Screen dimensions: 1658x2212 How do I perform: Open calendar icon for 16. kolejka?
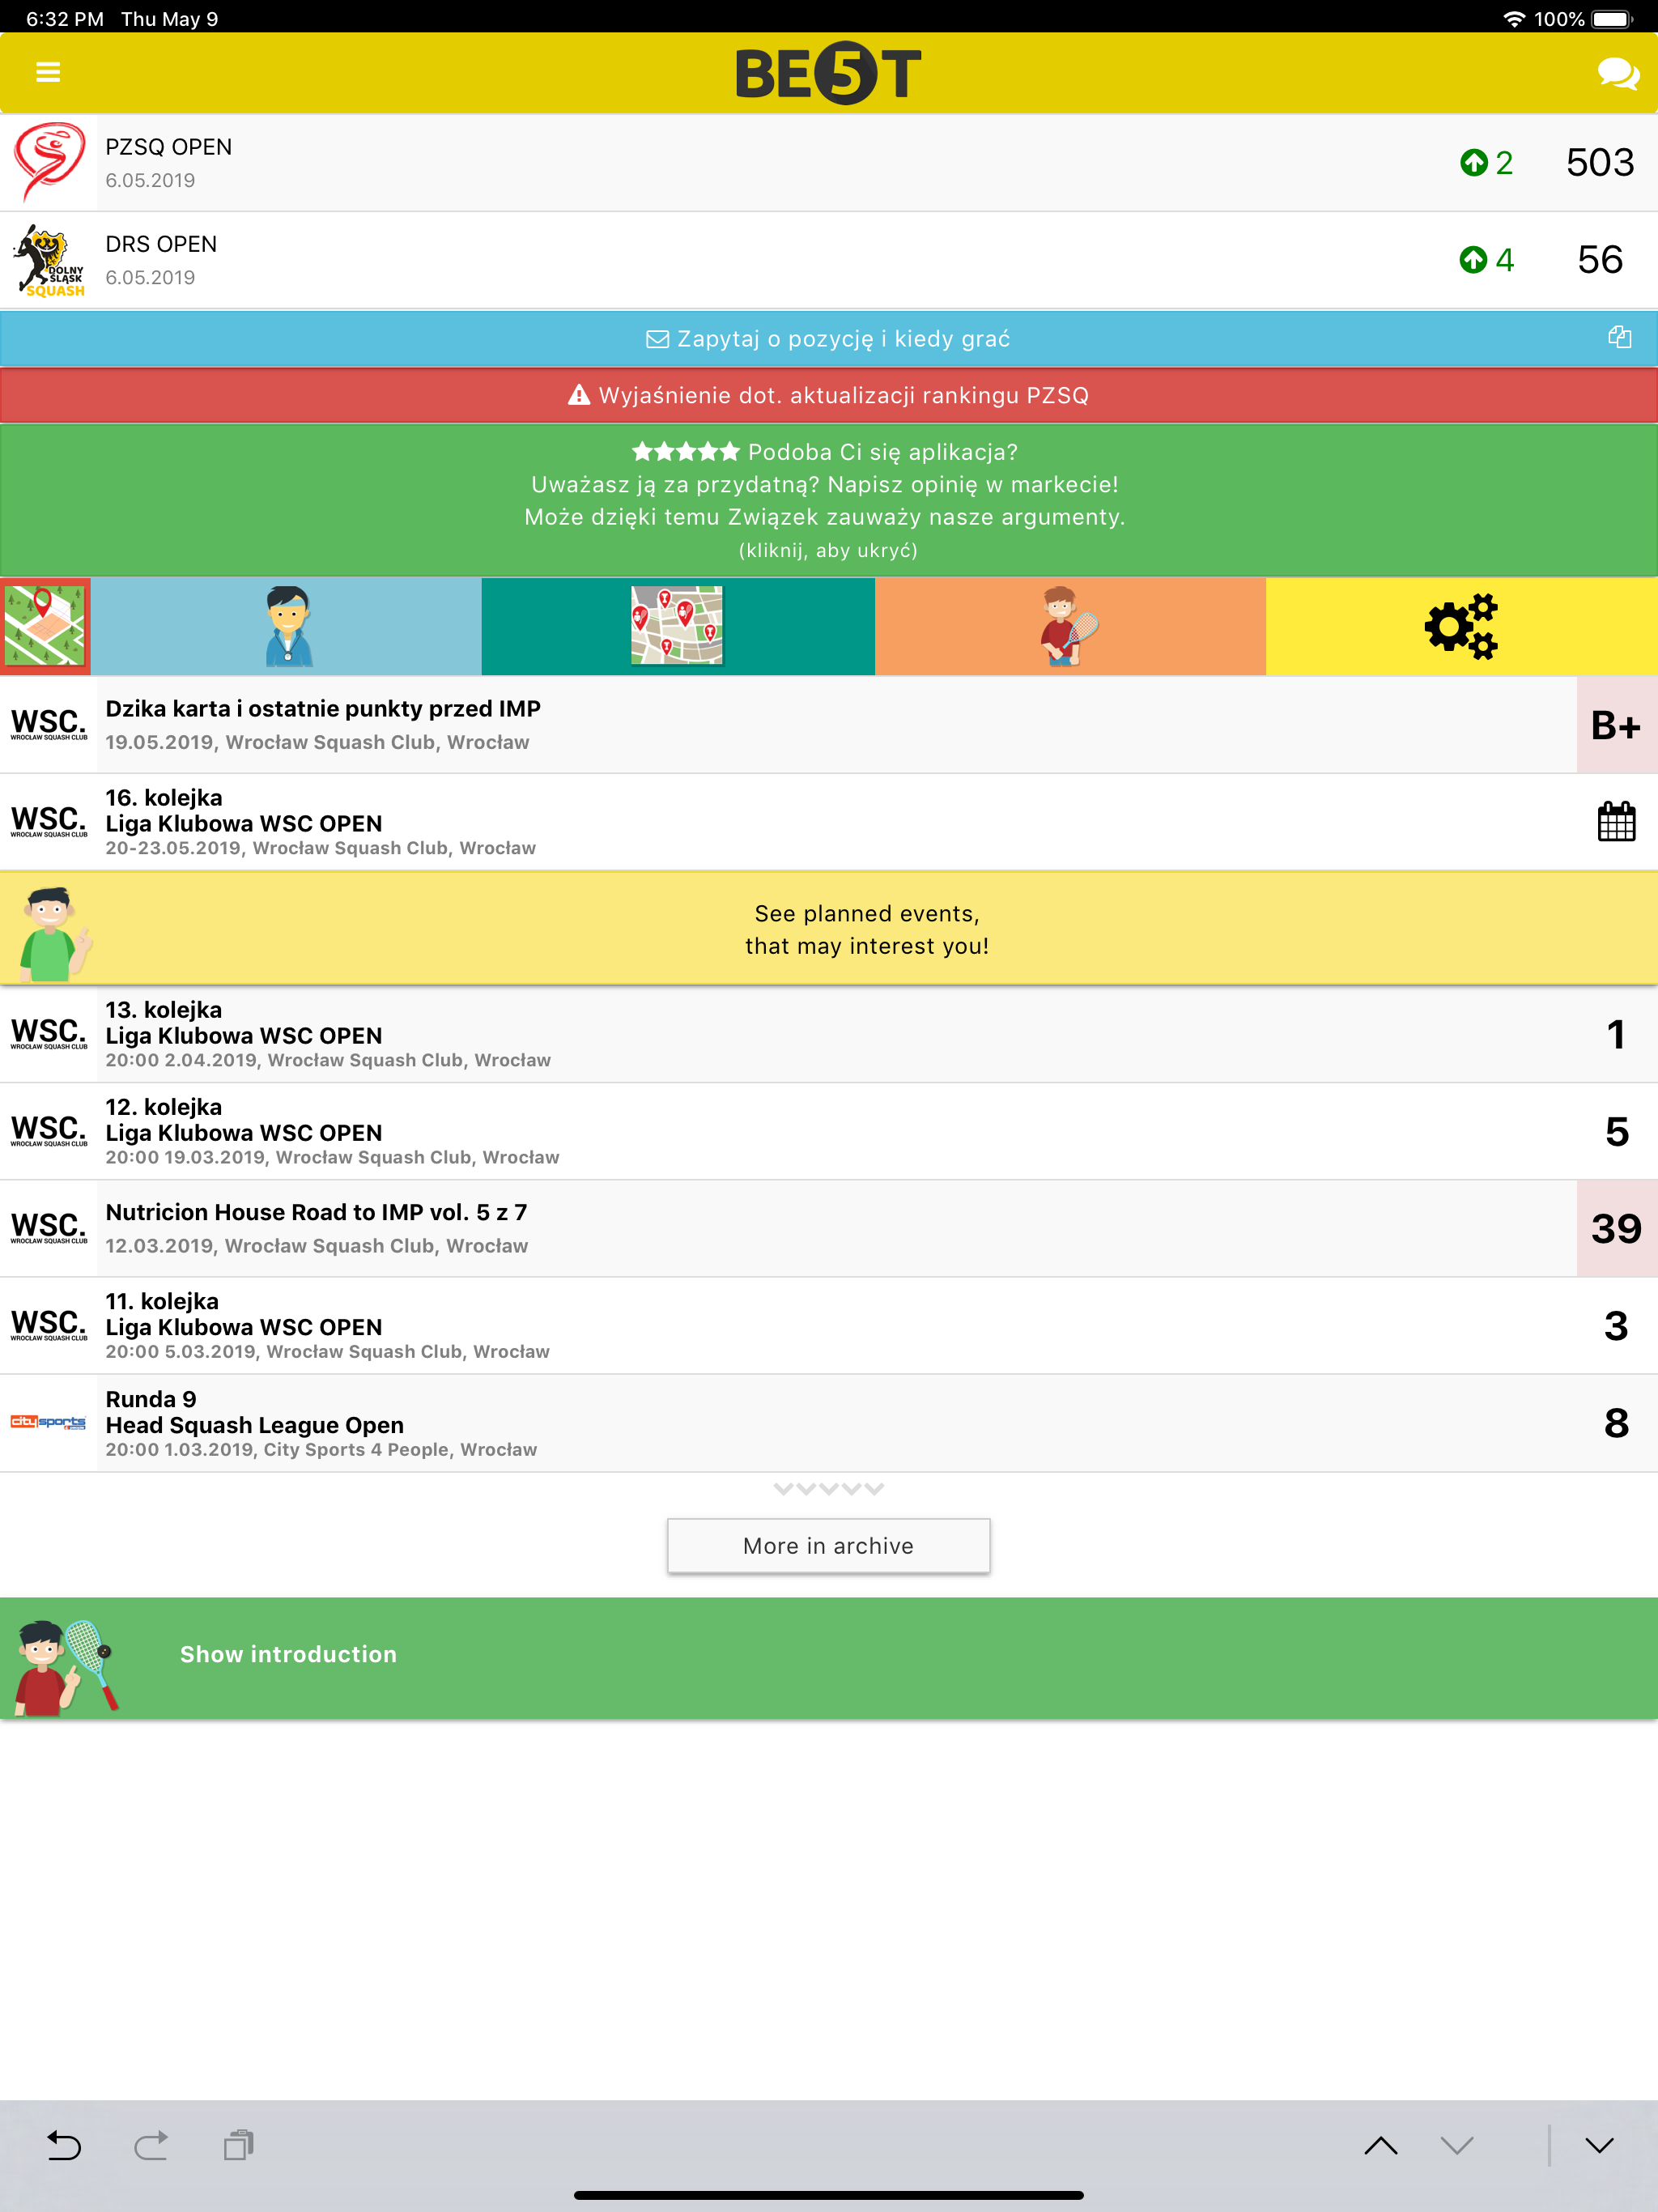(1616, 822)
